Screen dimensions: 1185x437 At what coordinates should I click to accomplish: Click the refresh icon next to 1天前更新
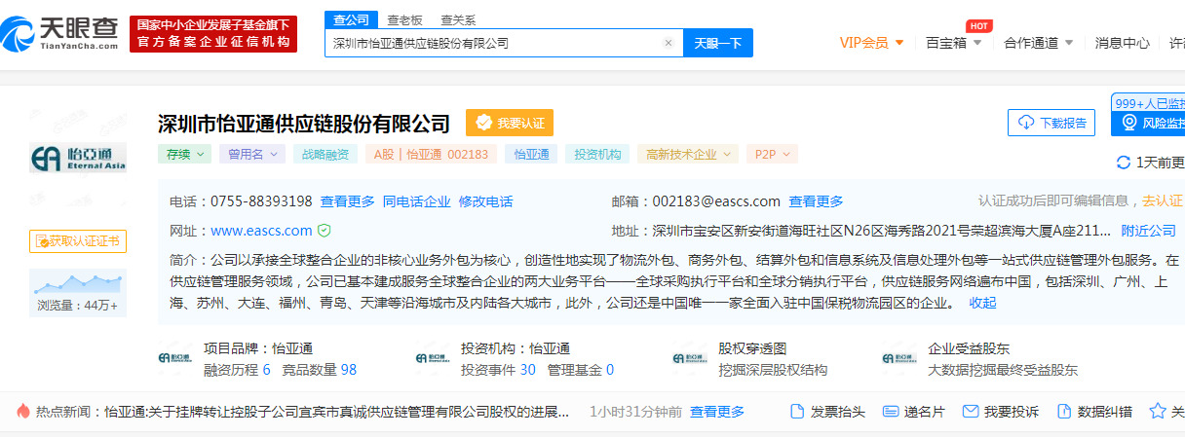click(x=1124, y=163)
